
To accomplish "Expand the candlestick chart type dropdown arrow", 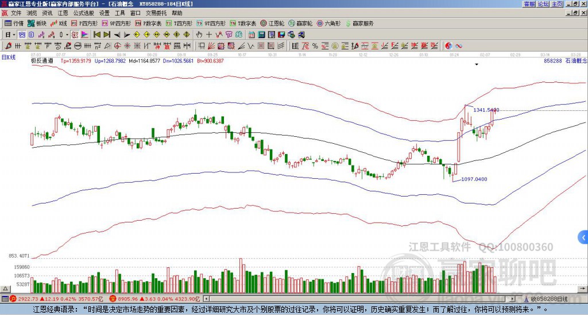I will tap(67, 35).
